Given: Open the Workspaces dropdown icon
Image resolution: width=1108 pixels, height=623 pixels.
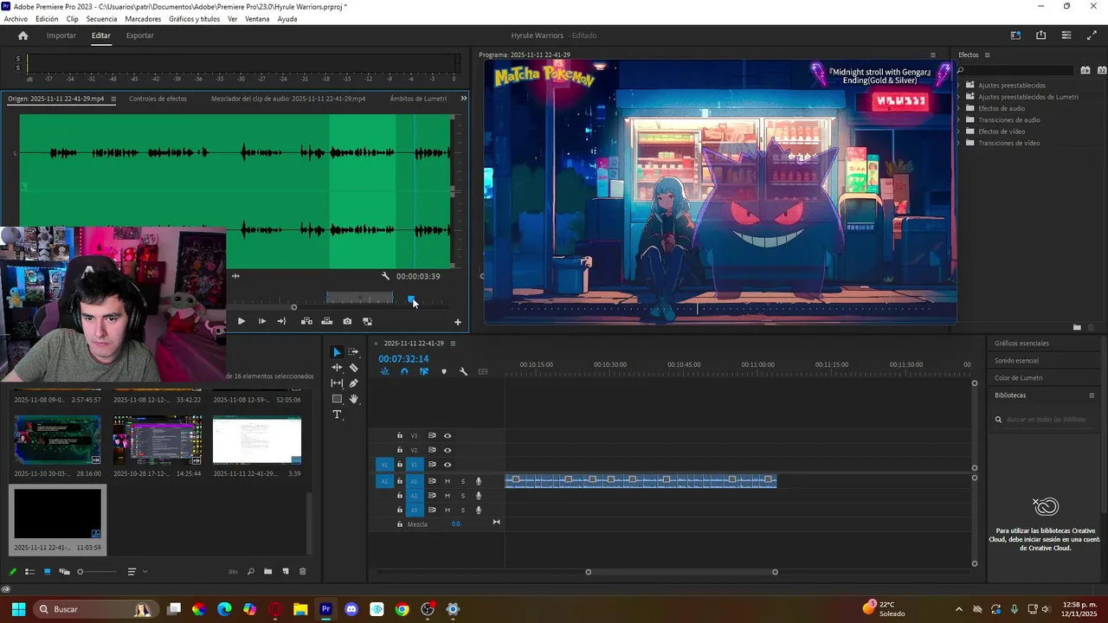Looking at the screenshot, I should pyautogui.click(x=1015, y=35).
